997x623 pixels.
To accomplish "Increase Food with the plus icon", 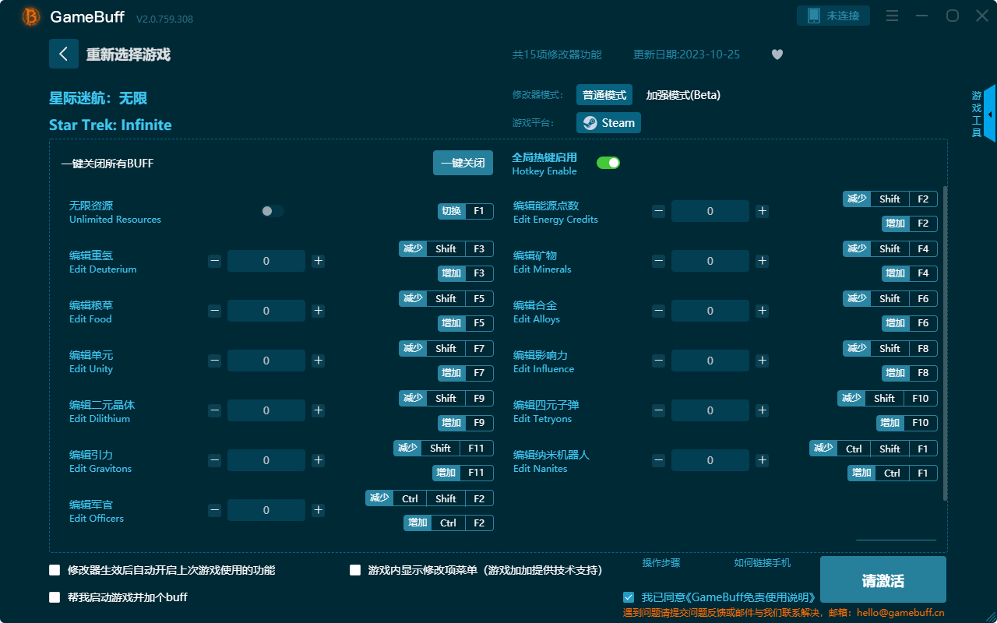I will click(x=318, y=311).
